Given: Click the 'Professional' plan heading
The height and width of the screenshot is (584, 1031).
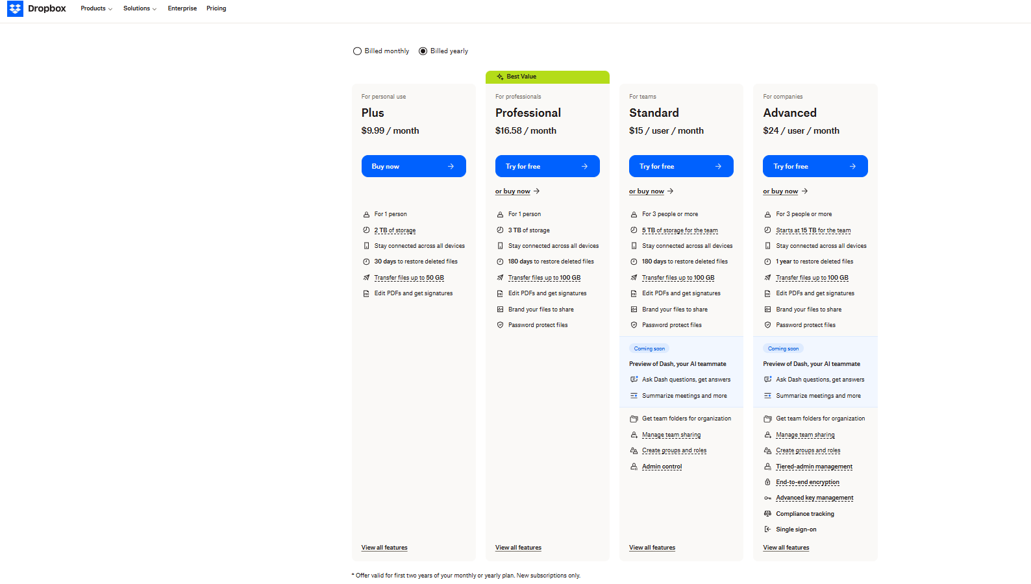Looking at the screenshot, I should [x=528, y=113].
